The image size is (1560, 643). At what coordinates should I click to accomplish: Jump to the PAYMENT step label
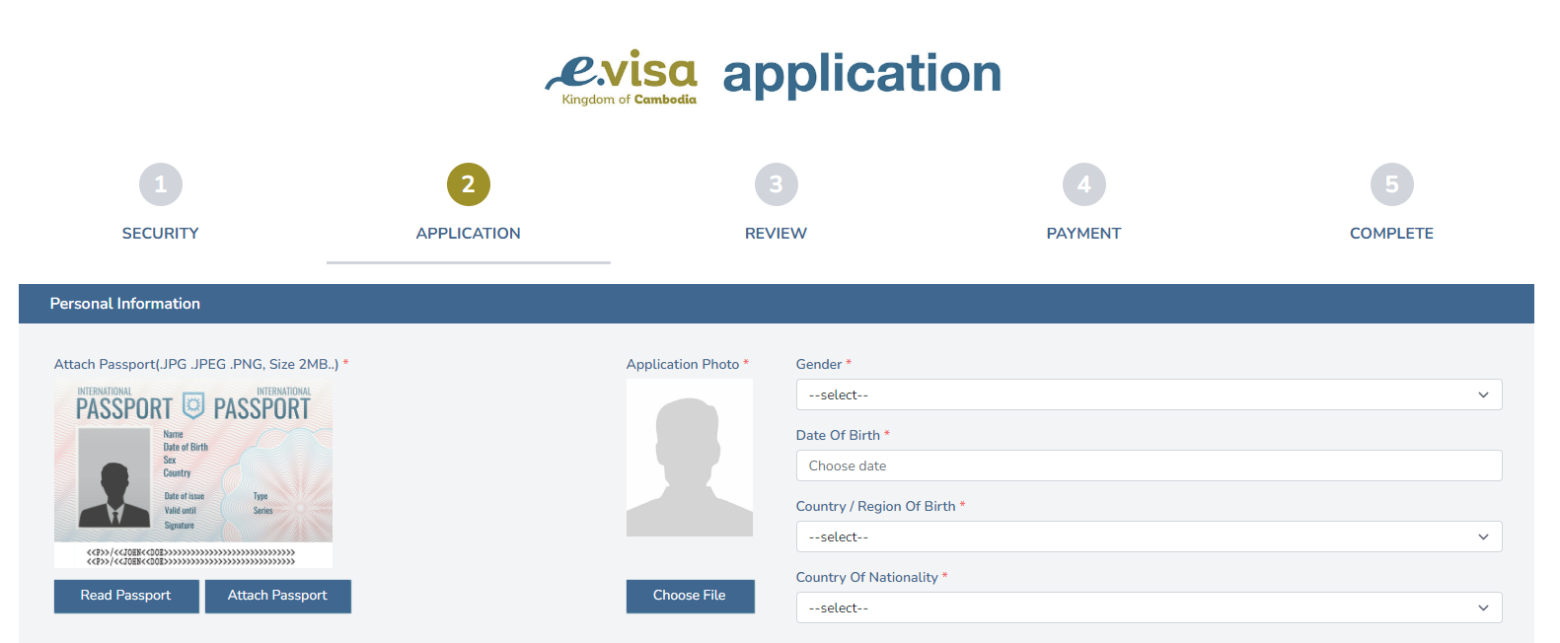point(1084,234)
